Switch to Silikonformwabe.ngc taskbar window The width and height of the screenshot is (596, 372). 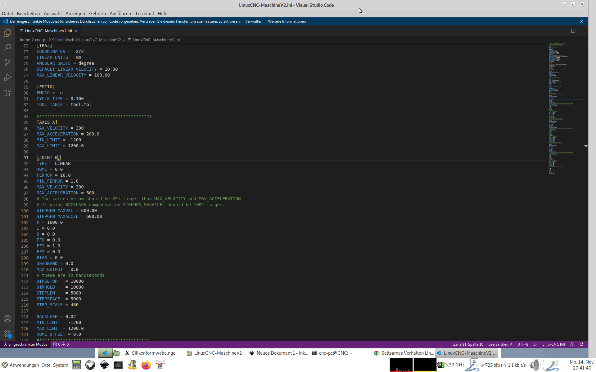pos(150,353)
